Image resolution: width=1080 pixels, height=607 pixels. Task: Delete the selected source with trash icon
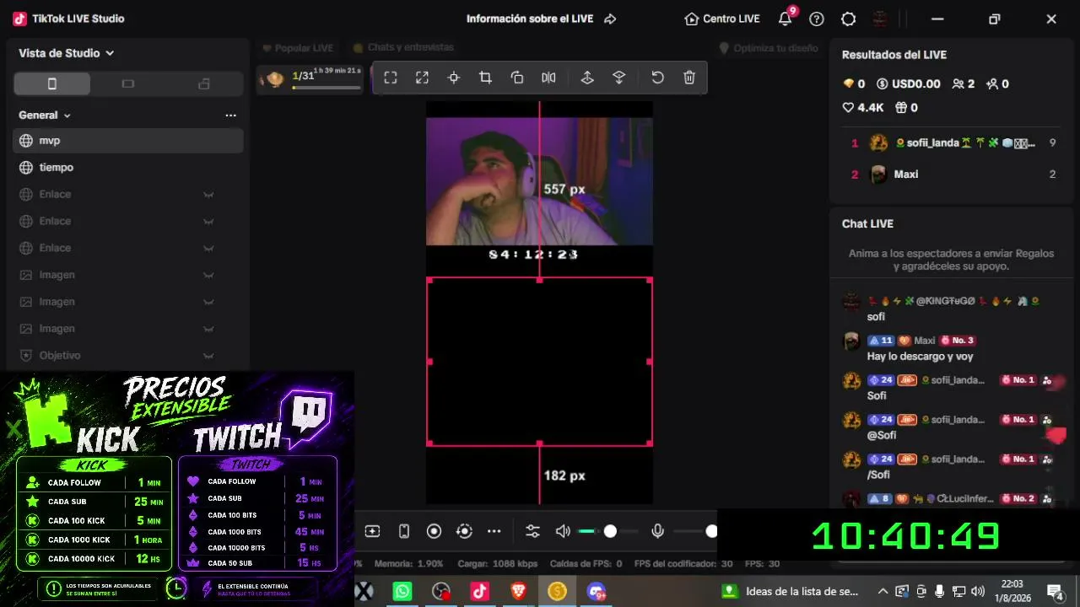coord(689,78)
